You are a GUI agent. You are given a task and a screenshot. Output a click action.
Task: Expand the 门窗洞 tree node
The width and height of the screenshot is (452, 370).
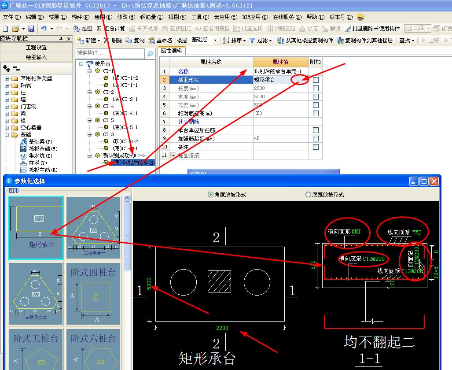pos(7,107)
